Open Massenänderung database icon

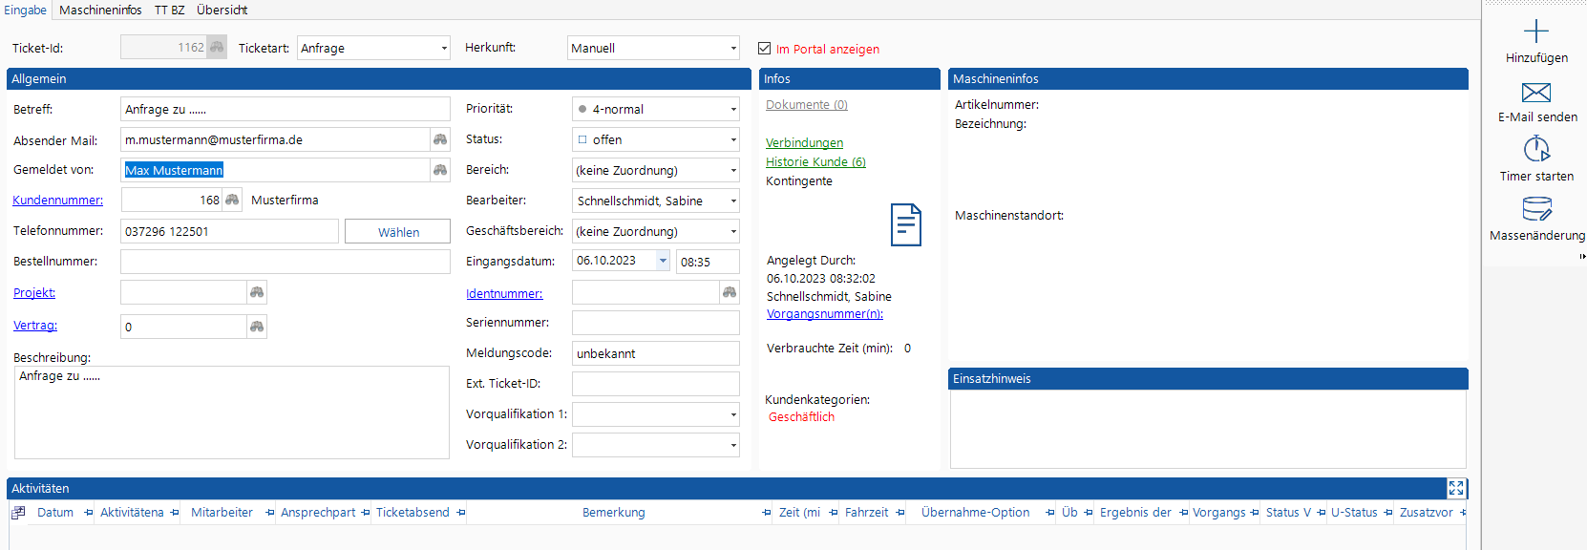1535,209
